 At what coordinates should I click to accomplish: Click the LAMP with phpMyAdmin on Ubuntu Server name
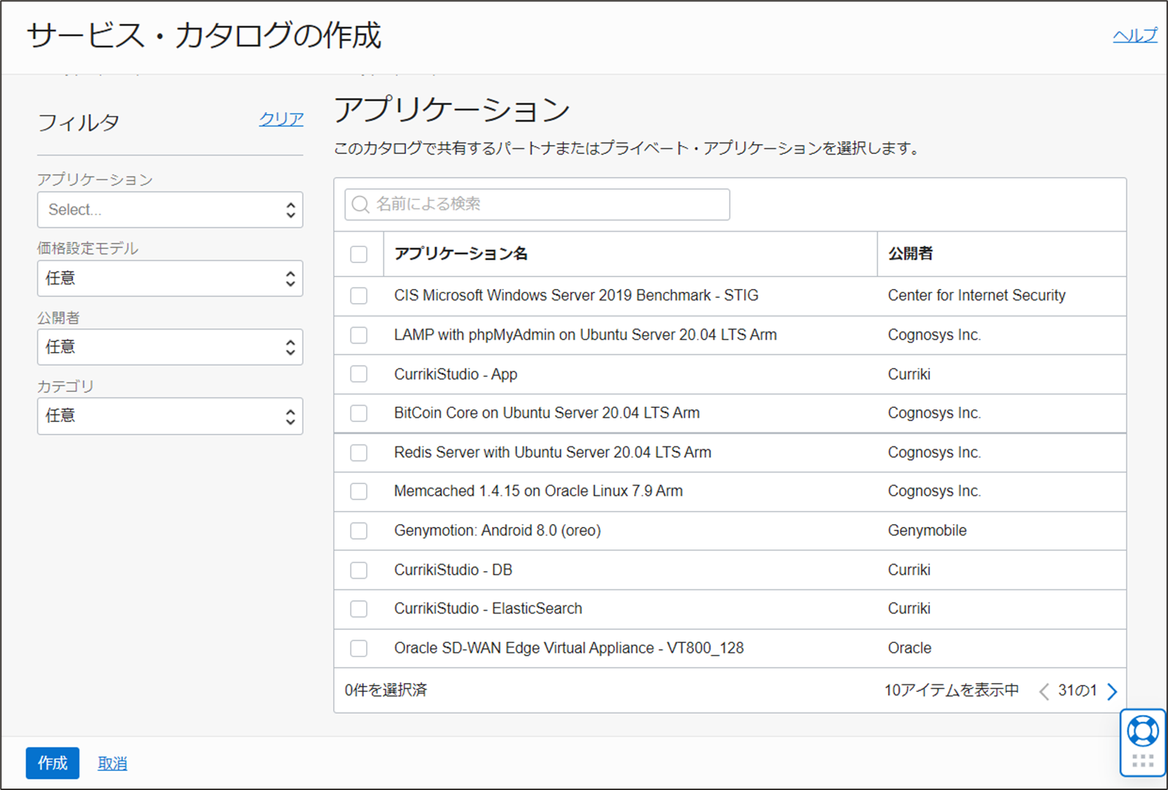tap(585, 335)
